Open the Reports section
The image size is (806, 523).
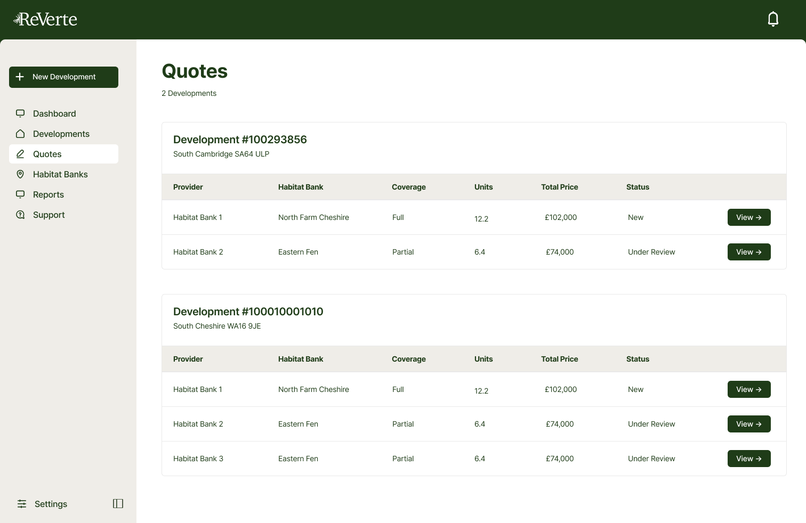(x=49, y=194)
